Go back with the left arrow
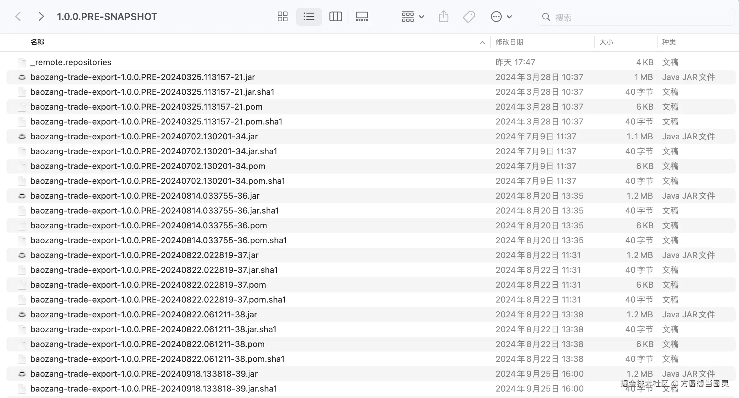Screen dimensions: 739x398 [18, 16]
